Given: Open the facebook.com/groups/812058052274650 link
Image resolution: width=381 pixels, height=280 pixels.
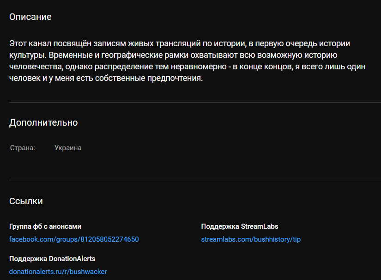Looking at the screenshot, I should [74, 239].
